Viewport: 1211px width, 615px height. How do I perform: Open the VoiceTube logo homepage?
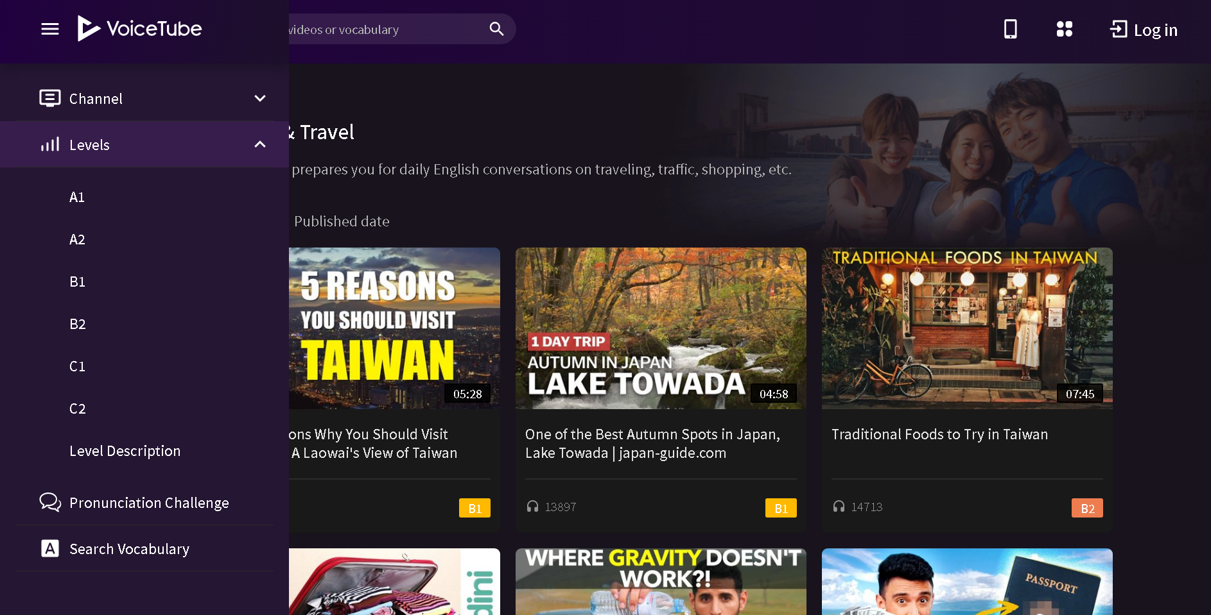(x=139, y=28)
